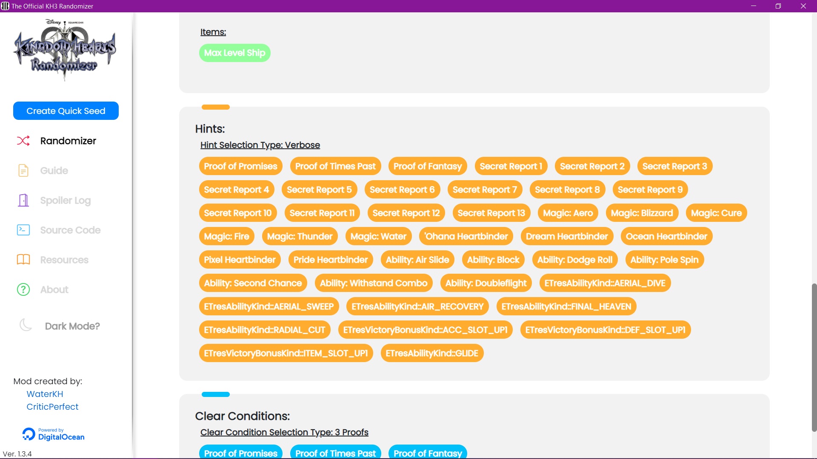Viewport: 817px width, 459px height.
Task: Click the orange progress indicator above Hints
Action: [x=215, y=107]
